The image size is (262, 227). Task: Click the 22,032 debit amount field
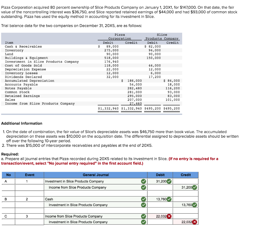point(160,216)
